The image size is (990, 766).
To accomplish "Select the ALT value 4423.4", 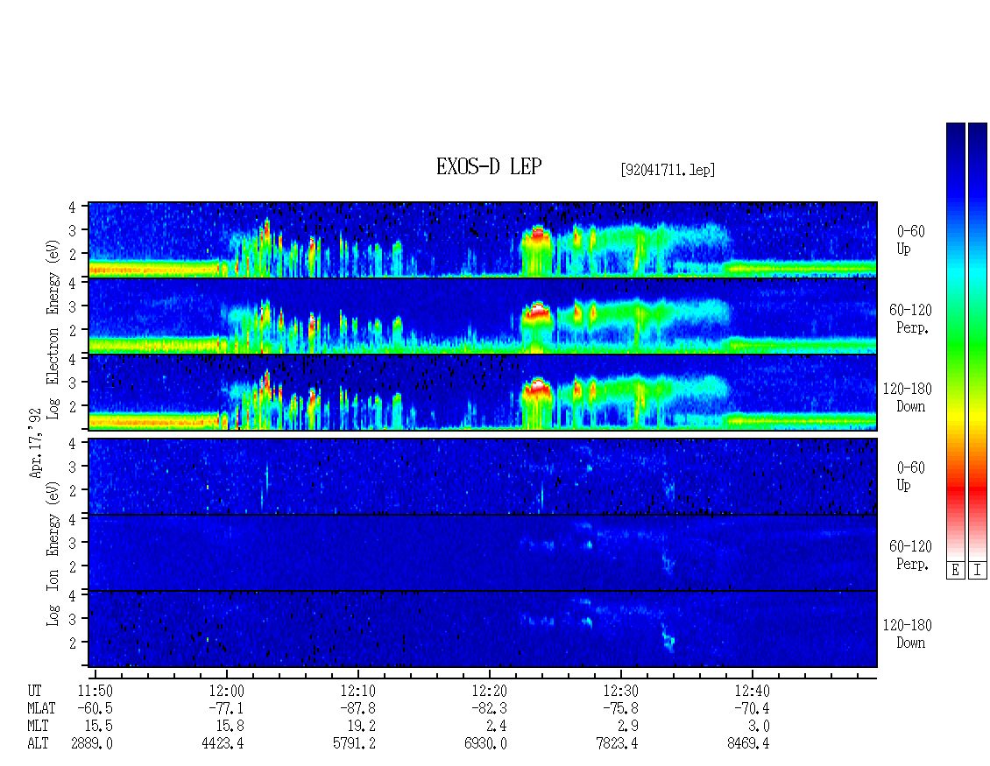I will 223,744.
